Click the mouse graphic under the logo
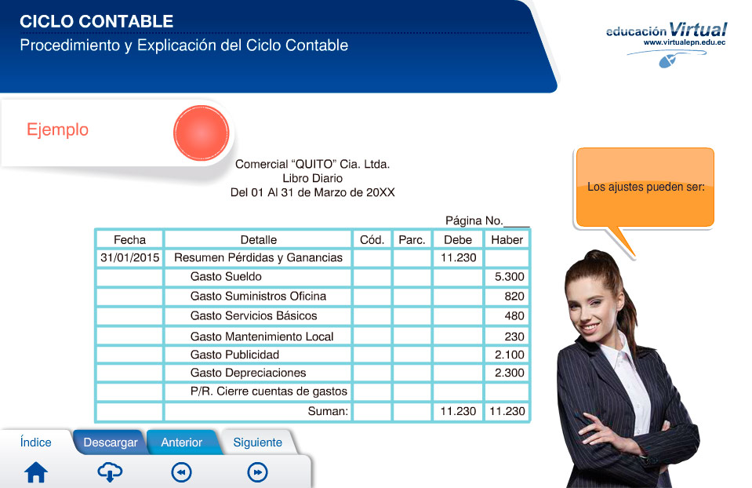The height and width of the screenshot is (488, 752). [667, 60]
